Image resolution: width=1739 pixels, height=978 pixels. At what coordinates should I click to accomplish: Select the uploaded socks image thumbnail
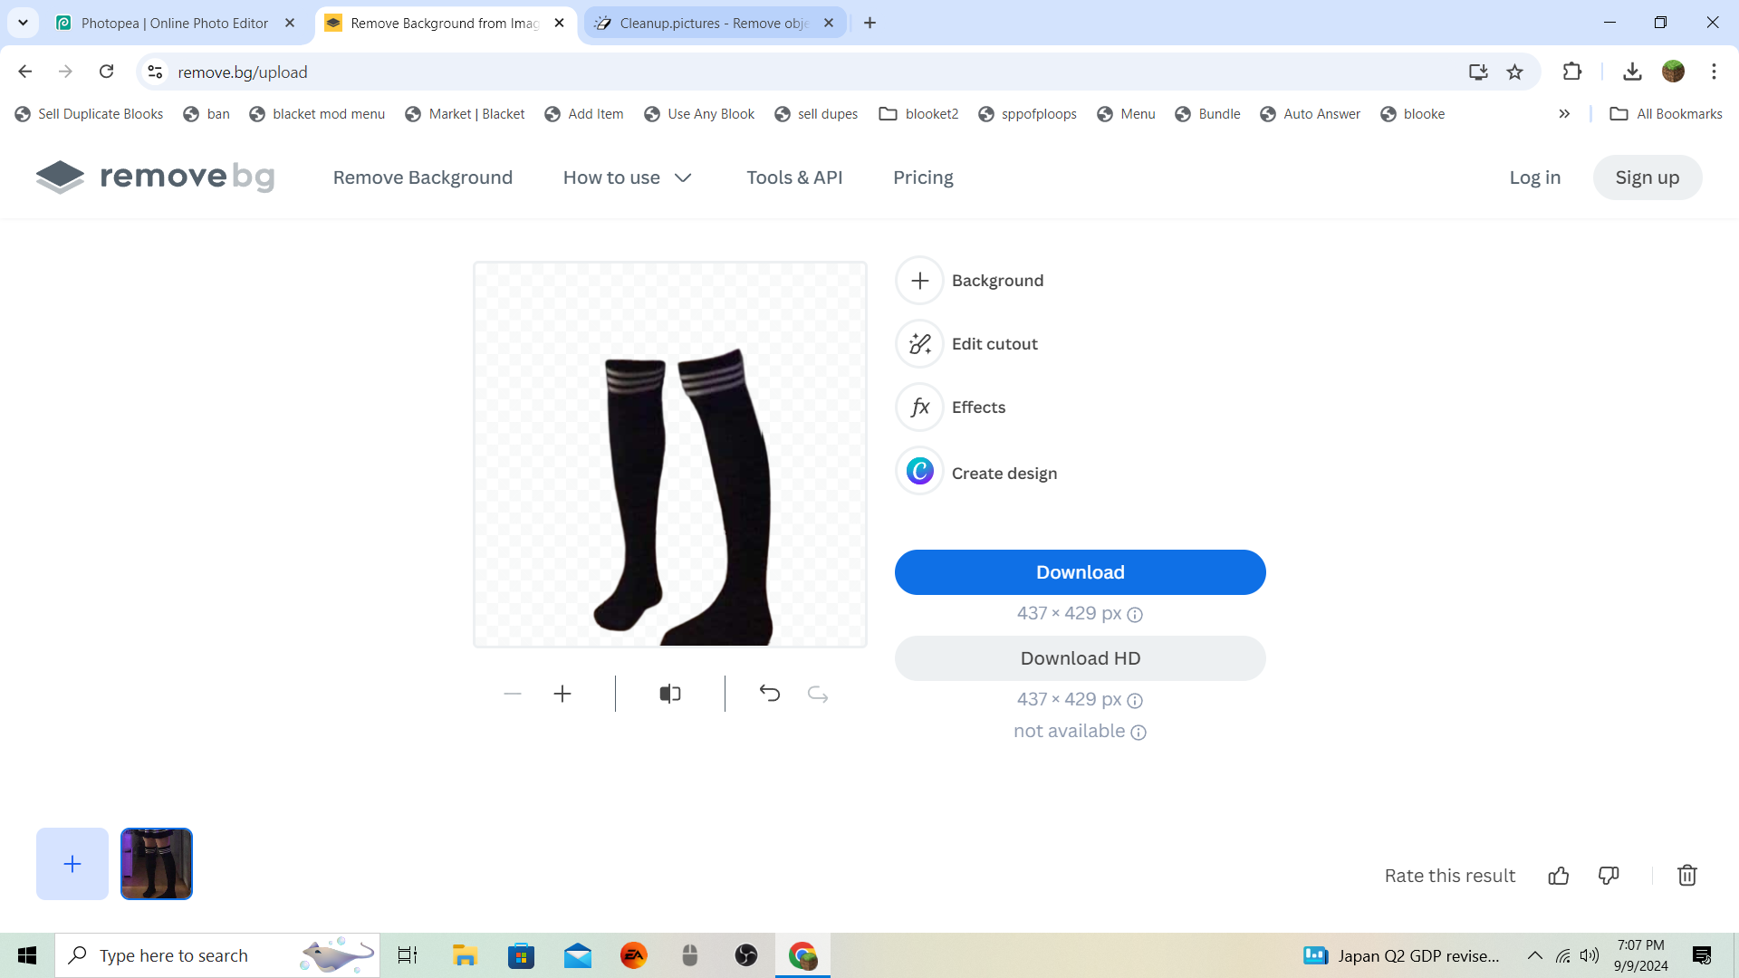(x=157, y=864)
